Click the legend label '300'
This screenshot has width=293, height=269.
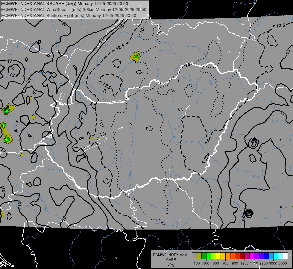point(206,263)
